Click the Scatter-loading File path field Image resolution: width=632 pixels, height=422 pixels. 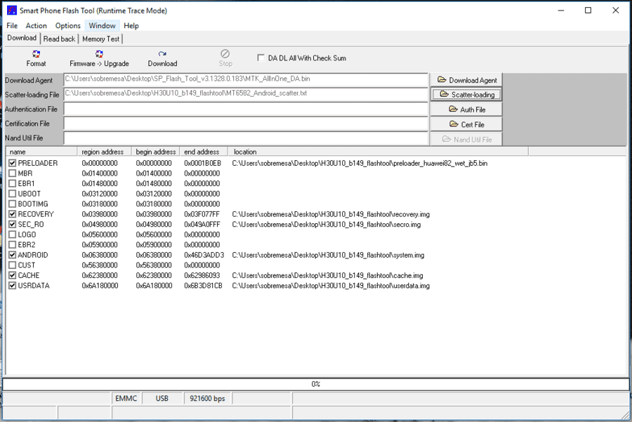[246, 94]
